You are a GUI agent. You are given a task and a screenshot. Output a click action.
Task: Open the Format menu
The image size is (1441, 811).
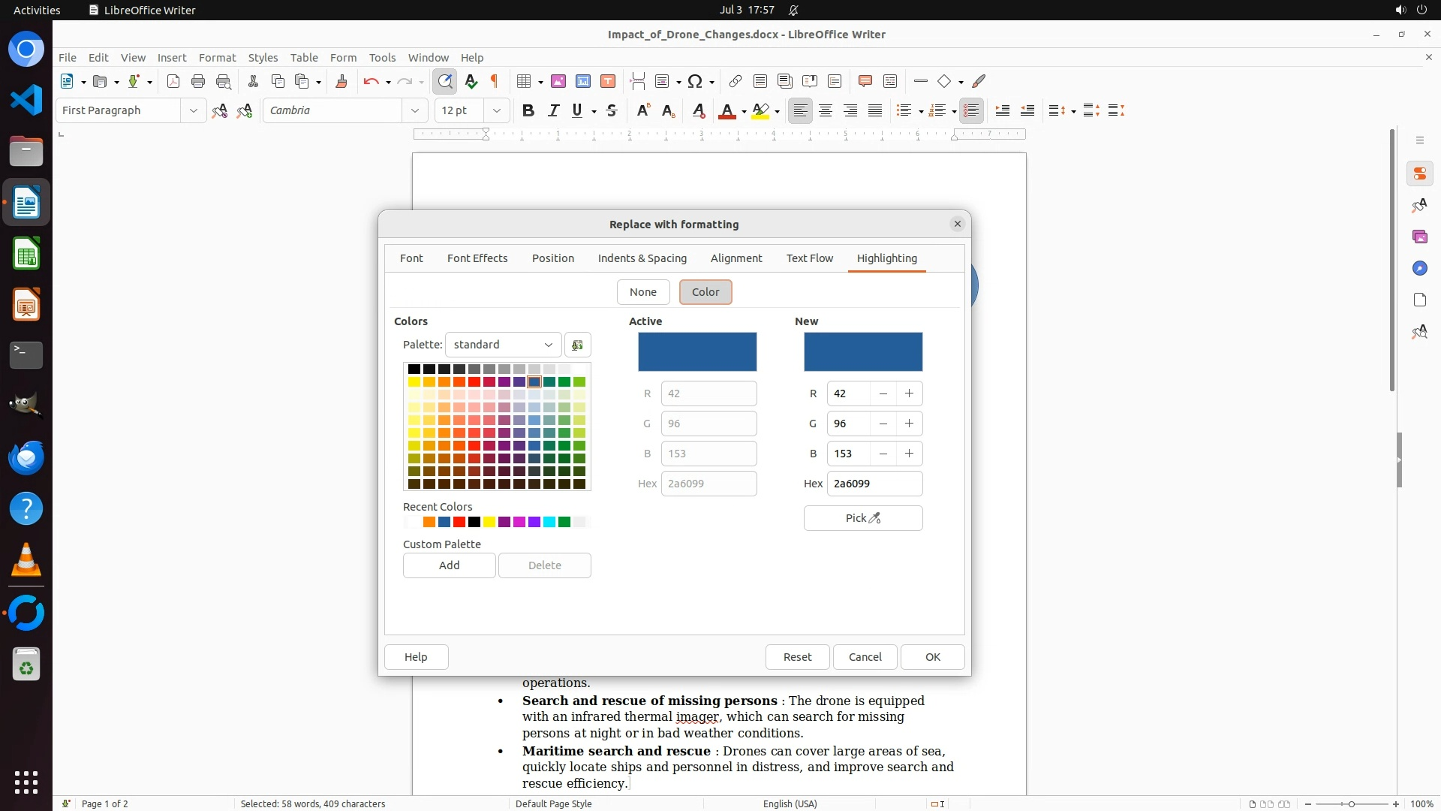point(217,58)
